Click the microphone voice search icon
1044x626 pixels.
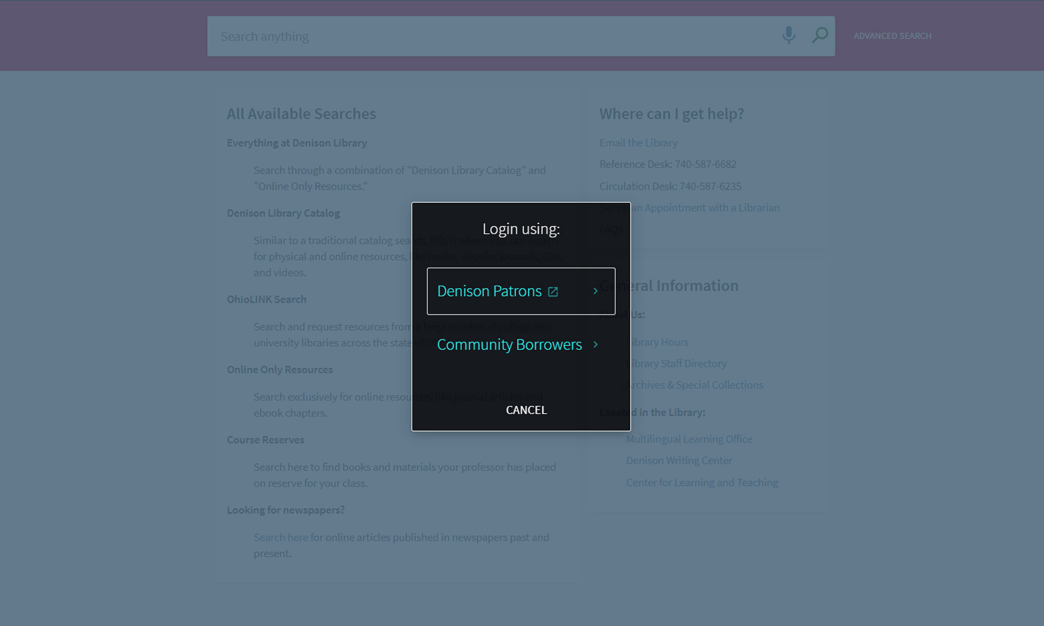789,35
